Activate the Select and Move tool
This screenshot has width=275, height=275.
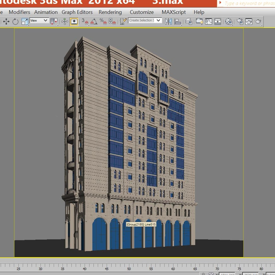6,22
